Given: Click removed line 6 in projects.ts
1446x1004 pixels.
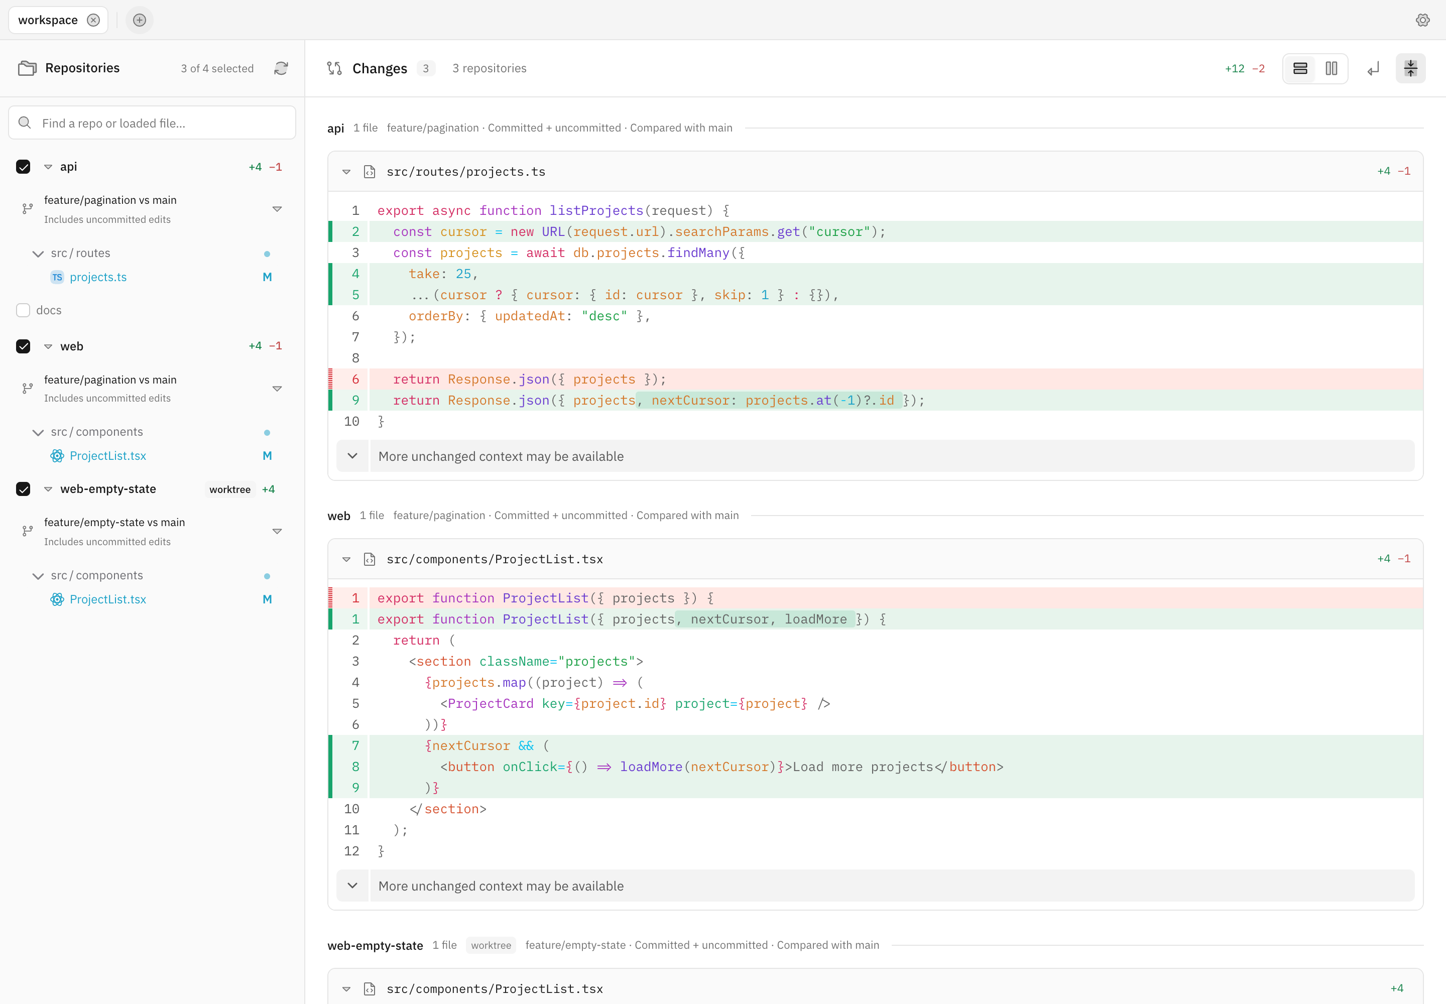Looking at the screenshot, I should tap(875, 380).
